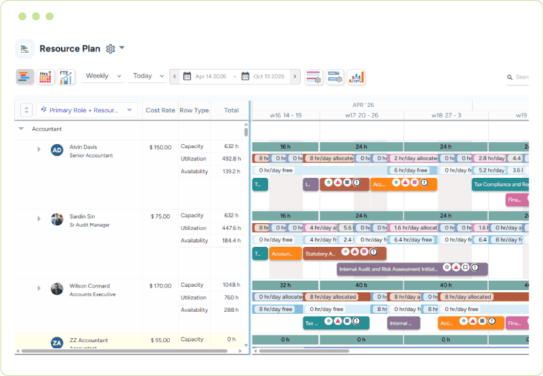
Task: Switch to the Hrs heatmap view
Action: [x=45, y=77]
